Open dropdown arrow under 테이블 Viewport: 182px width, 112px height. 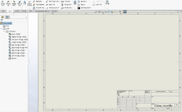pyautogui.click(x=107, y=8)
